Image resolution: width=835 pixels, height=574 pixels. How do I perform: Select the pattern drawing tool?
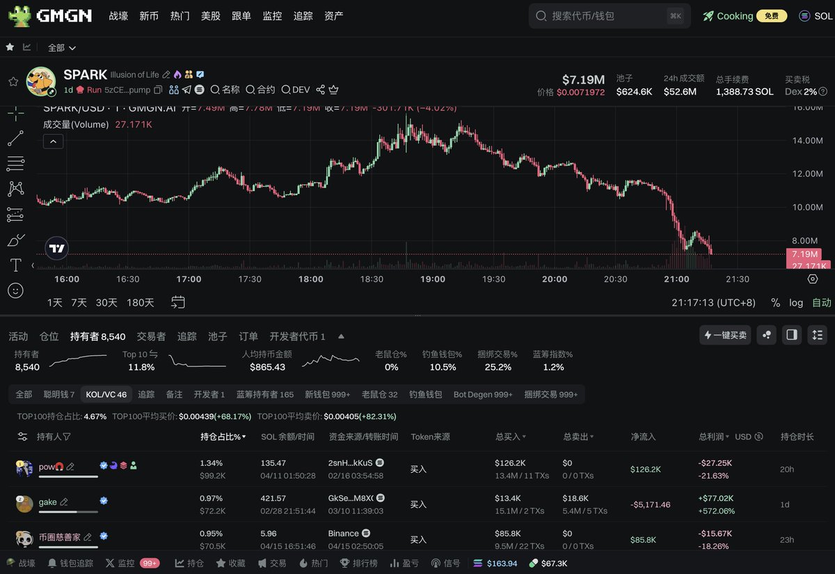click(x=15, y=188)
